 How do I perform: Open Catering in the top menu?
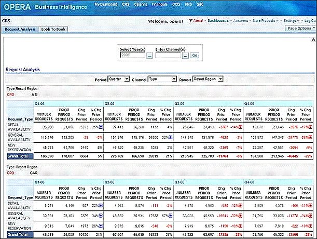[141, 4]
